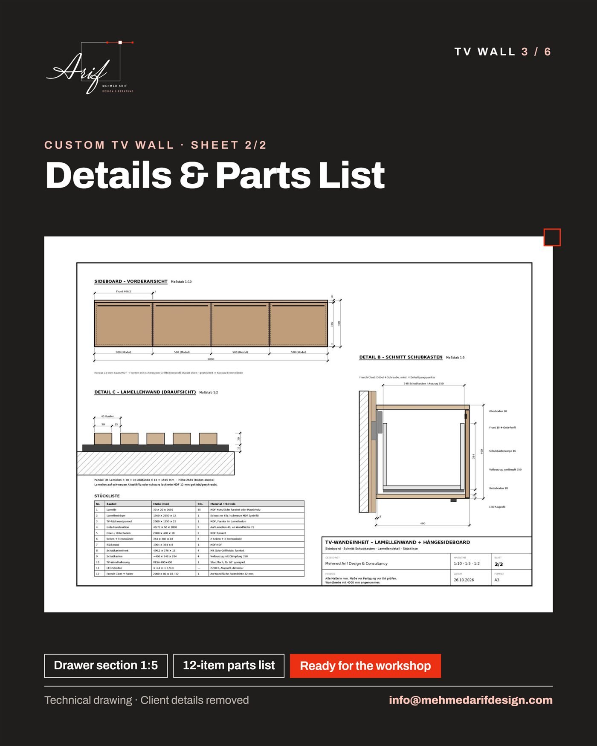Viewport: 597px width, 746px height.
Task: Click the "Vollauszug, gedämpft 350" label
Action: pyautogui.click(x=505, y=469)
